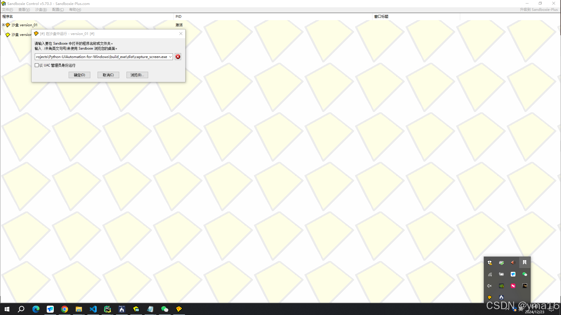Expand the version_01 sandbox tree node
The image size is (561, 315).
pos(3,25)
